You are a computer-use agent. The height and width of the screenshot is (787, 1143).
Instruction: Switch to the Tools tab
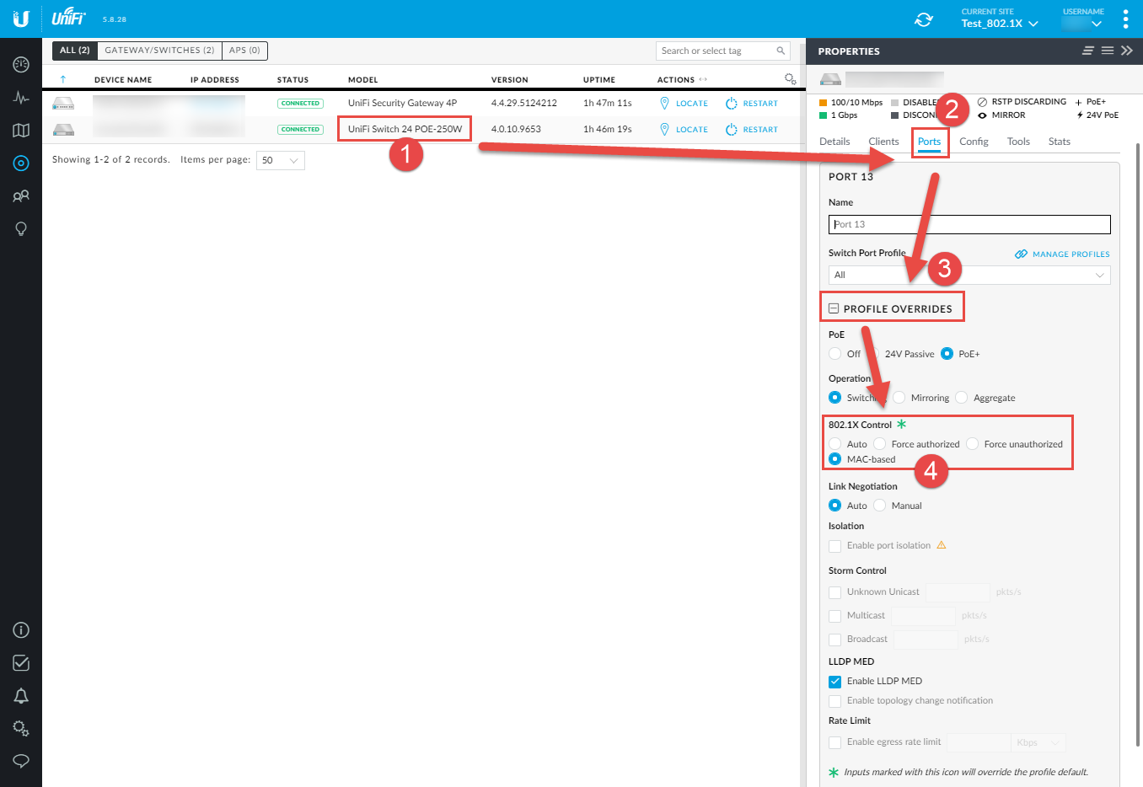[1018, 142]
